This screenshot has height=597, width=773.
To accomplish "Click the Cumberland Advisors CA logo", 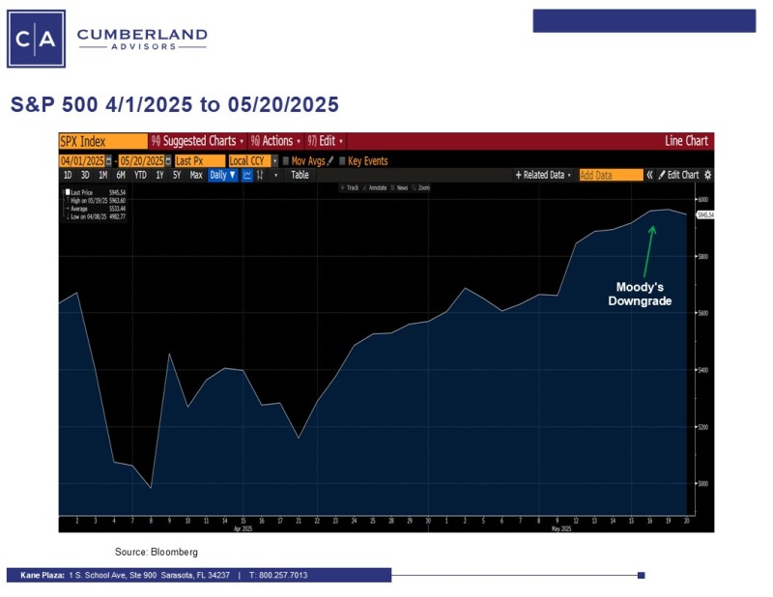I will tap(36, 39).
